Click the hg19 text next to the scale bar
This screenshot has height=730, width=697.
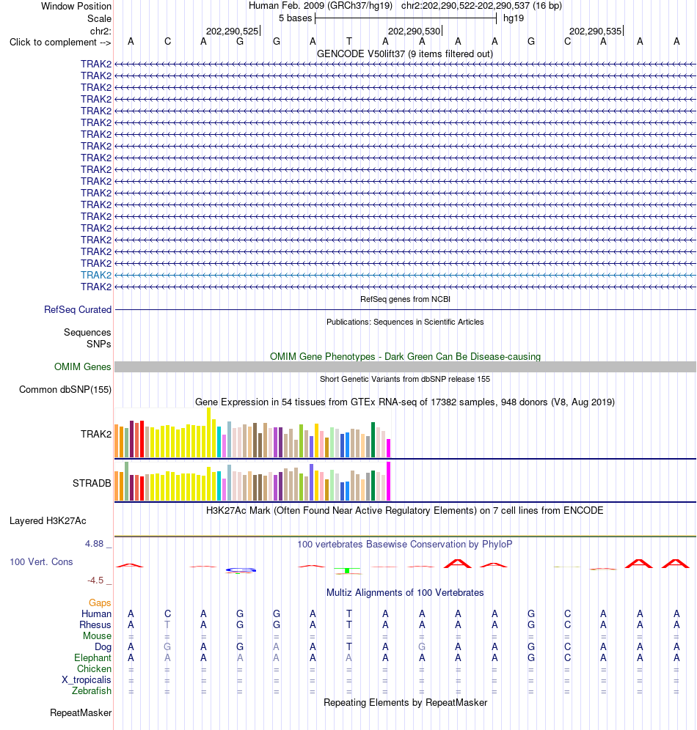[x=514, y=18]
